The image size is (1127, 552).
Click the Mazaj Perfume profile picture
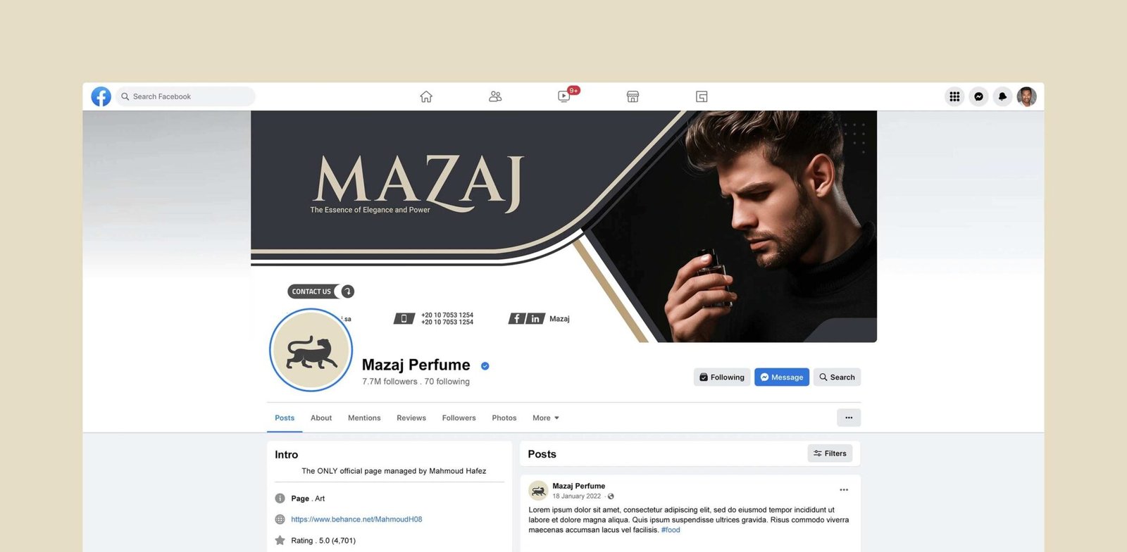pos(311,350)
